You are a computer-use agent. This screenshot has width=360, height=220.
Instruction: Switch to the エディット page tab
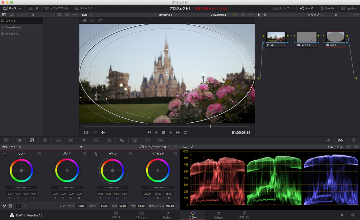pos(141,215)
